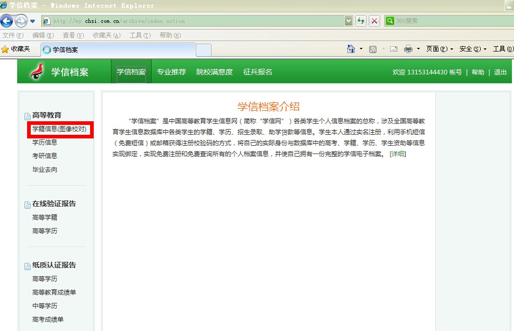Open the 工具(O) command bar menu

(503, 49)
